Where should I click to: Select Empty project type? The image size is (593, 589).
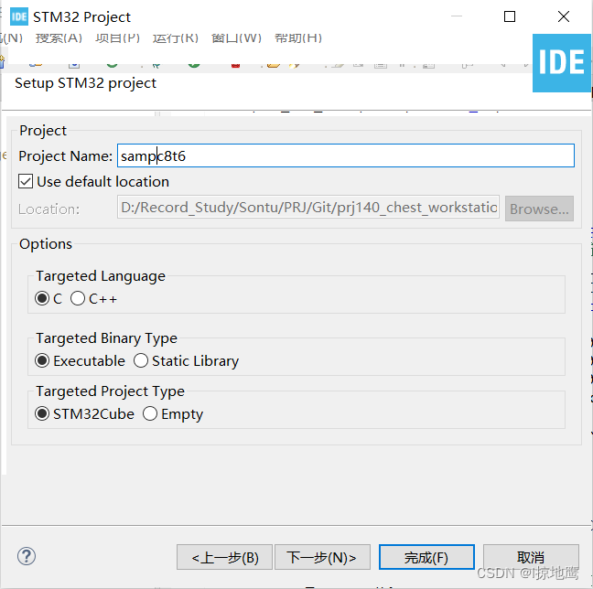coord(150,413)
